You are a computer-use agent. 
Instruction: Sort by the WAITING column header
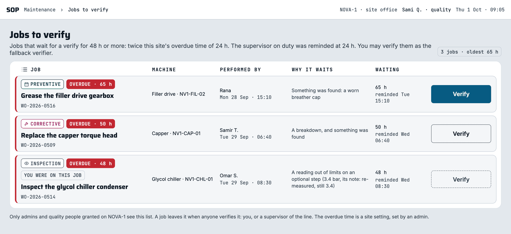click(387, 70)
